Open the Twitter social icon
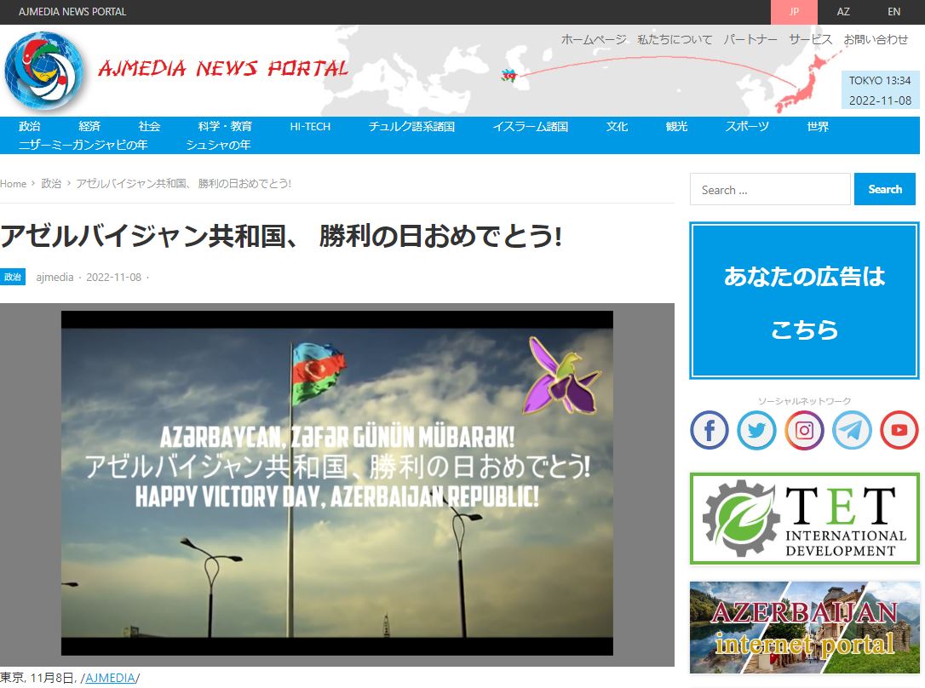Image resolution: width=925 pixels, height=688 pixels. point(757,430)
